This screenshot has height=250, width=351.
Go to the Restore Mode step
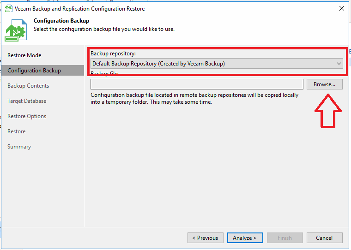coord(24,55)
